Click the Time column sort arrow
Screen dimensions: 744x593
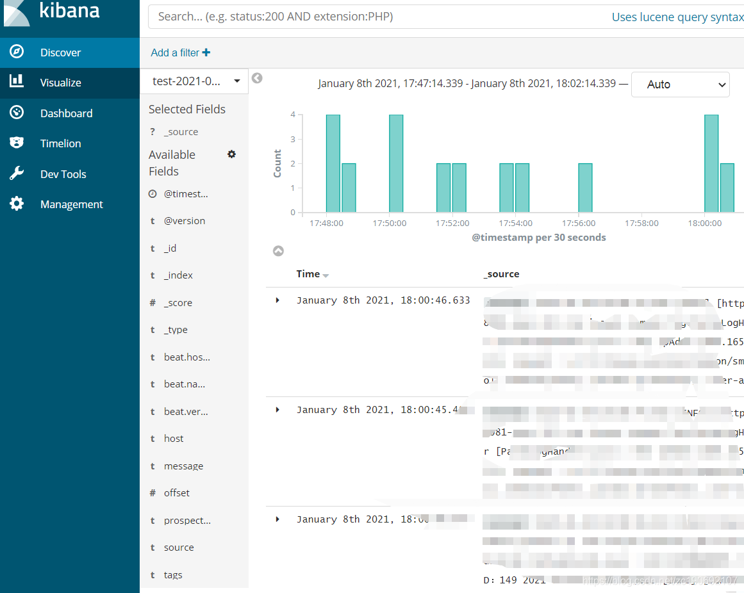(x=326, y=275)
